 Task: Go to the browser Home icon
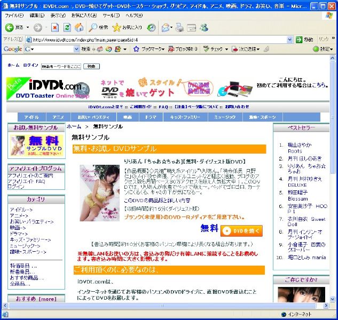pyautogui.click(x=79, y=27)
